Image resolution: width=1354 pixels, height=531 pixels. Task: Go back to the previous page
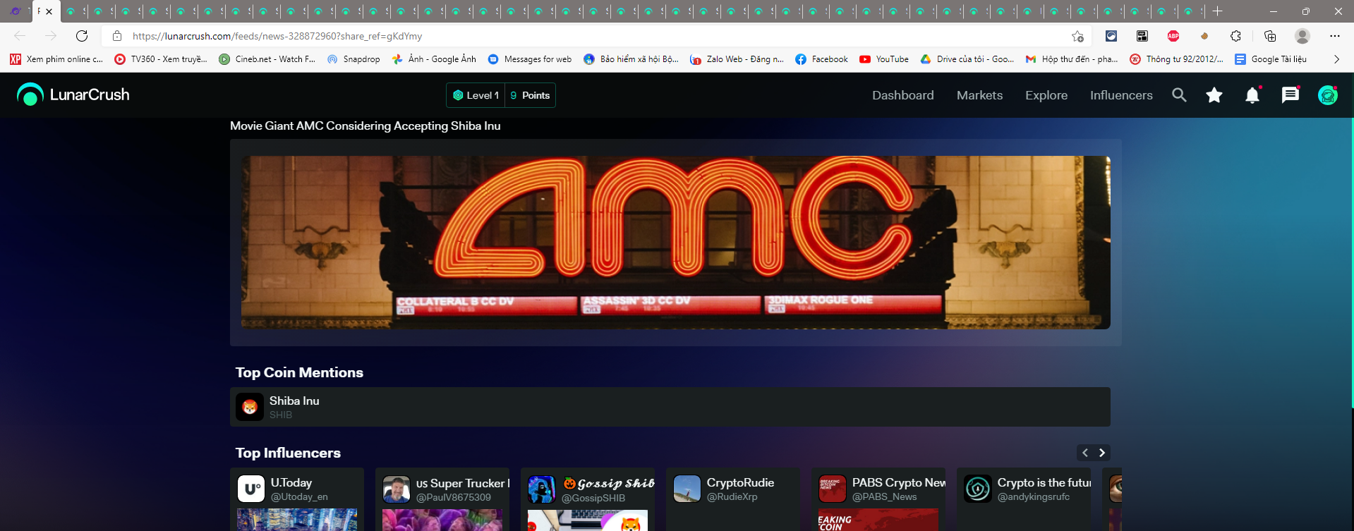click(x=20, y=36)
